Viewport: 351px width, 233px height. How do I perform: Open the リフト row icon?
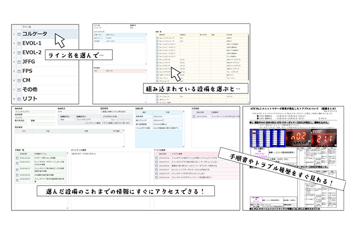[18, 99]
